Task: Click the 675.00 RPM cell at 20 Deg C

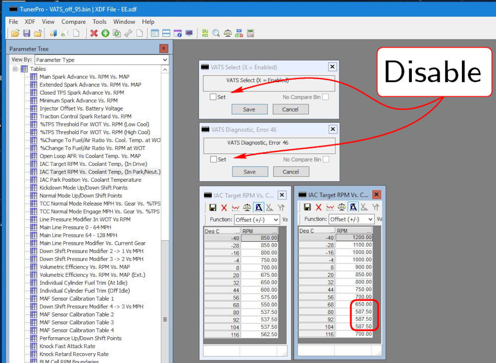Action: (259, 275)
